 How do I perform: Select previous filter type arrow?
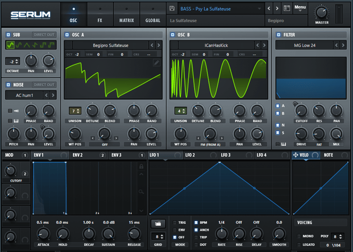coord(337,45)
